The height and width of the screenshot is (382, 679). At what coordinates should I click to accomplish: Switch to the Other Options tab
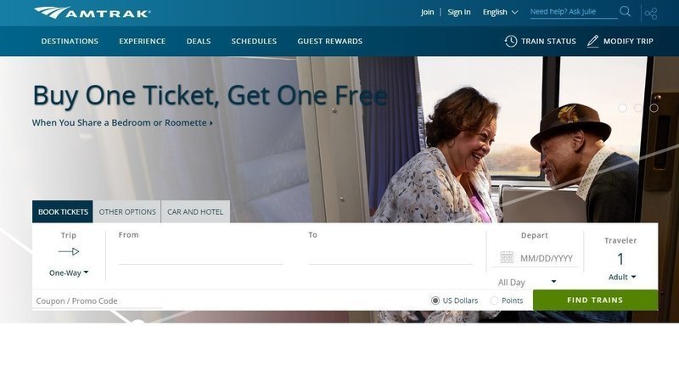coord(127,211)
